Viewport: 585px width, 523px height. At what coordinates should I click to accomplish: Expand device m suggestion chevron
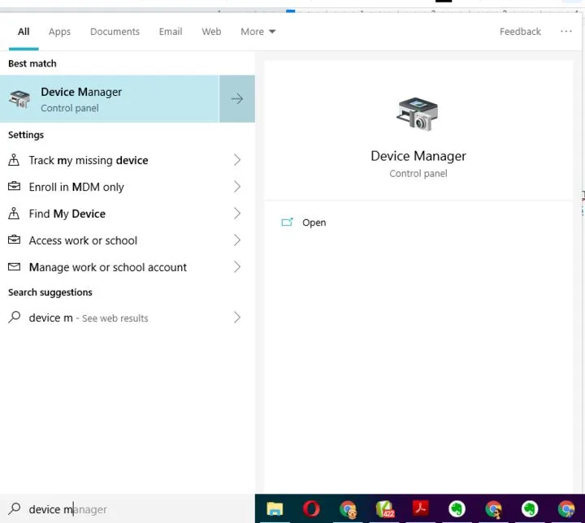(x=237, y=318)
